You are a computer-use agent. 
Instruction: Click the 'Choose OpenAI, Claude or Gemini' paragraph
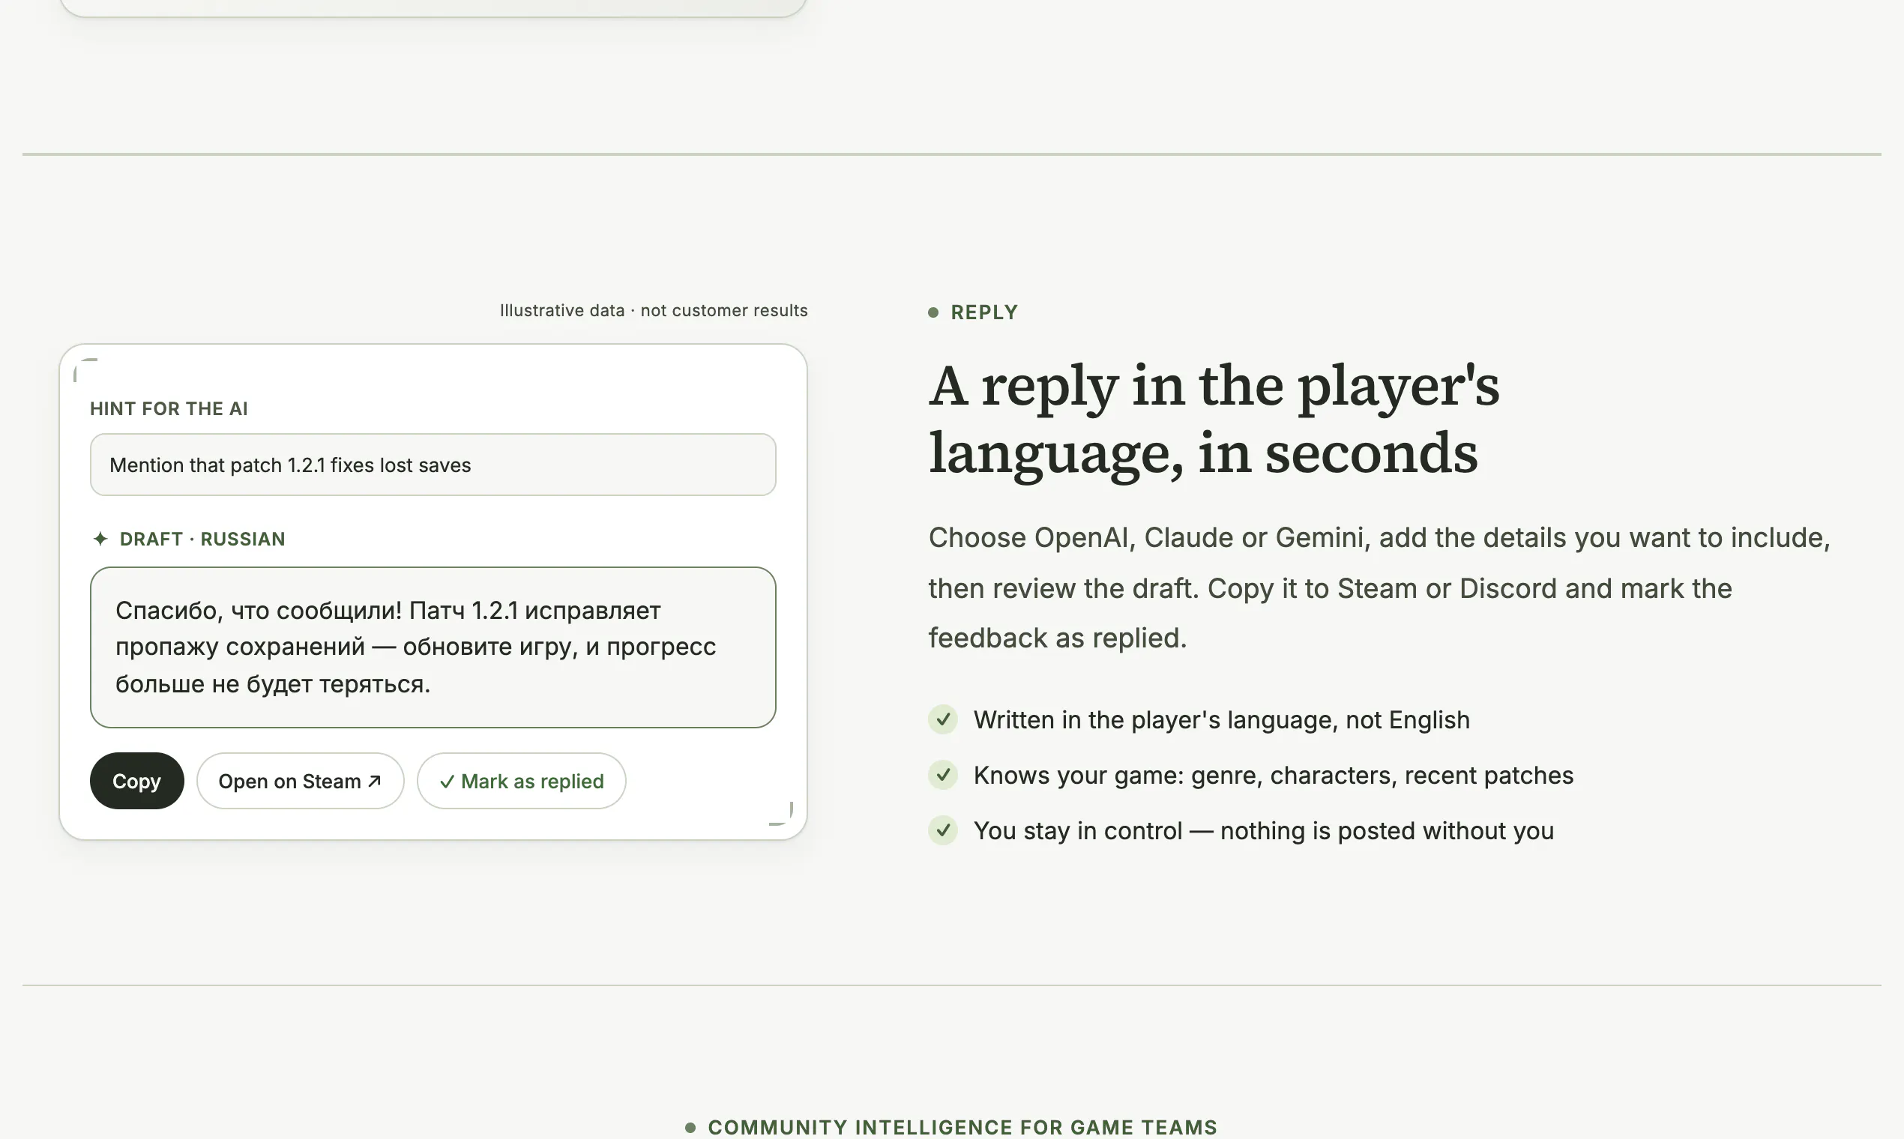[1379, 588]
